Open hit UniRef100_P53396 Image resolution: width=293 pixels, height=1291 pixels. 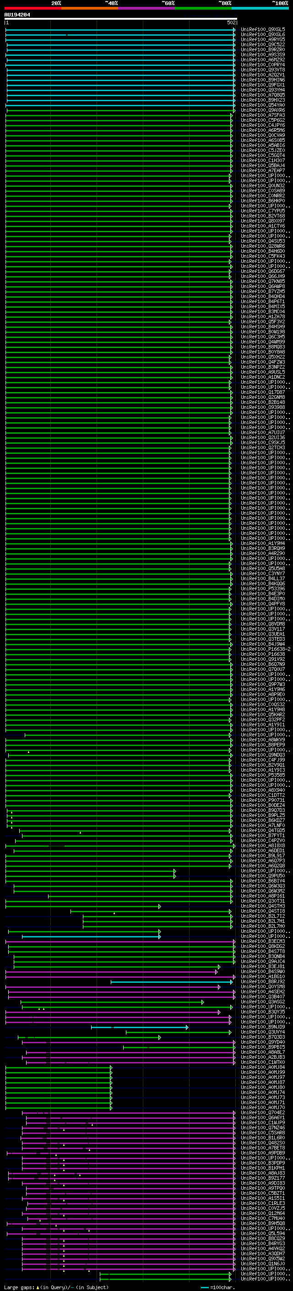pyautogui.click(x=263, y=589)
